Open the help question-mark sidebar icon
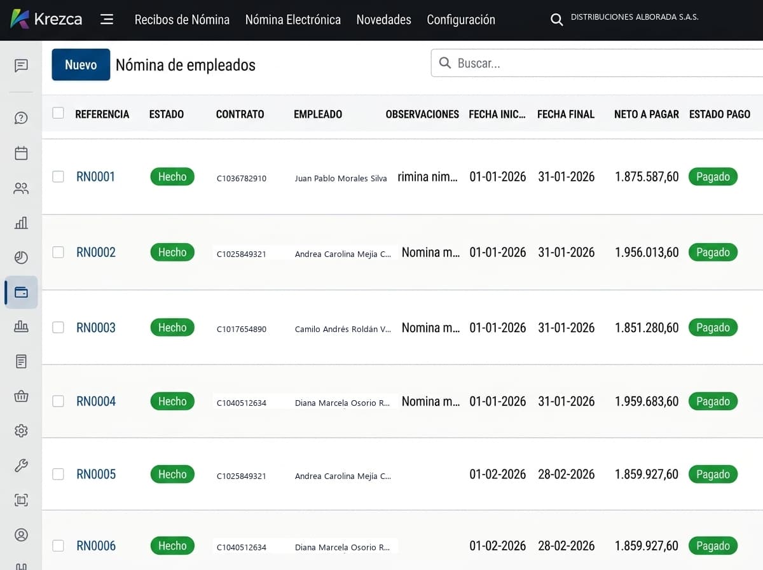This screenshot has width=763, height=570. pyautogui.click(x=21, y=118)
